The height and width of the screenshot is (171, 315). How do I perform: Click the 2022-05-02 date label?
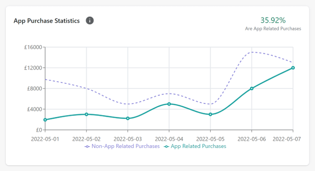(87, 139)
